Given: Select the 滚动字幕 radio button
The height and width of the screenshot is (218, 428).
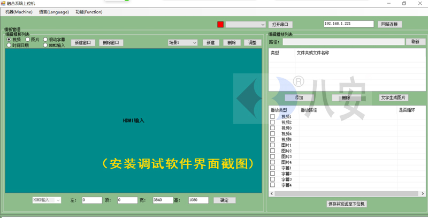Looking at the screenshot, I should [45, 40].
